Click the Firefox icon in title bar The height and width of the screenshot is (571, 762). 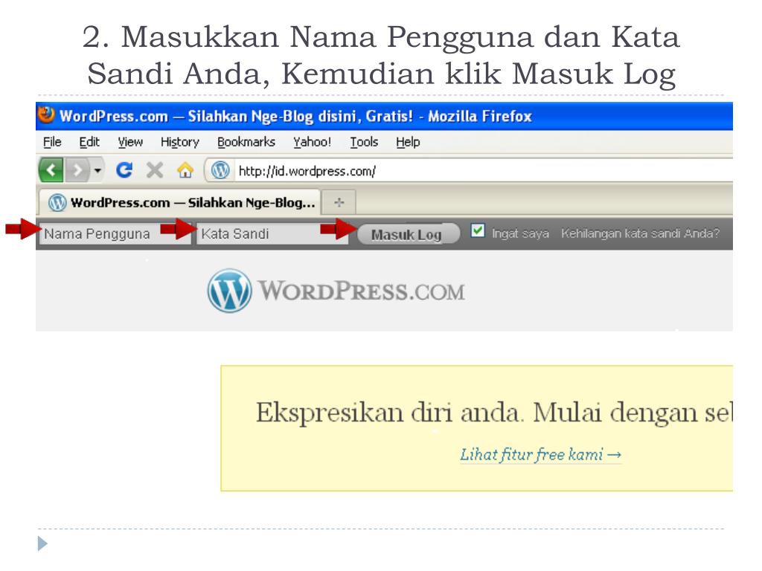47,115
